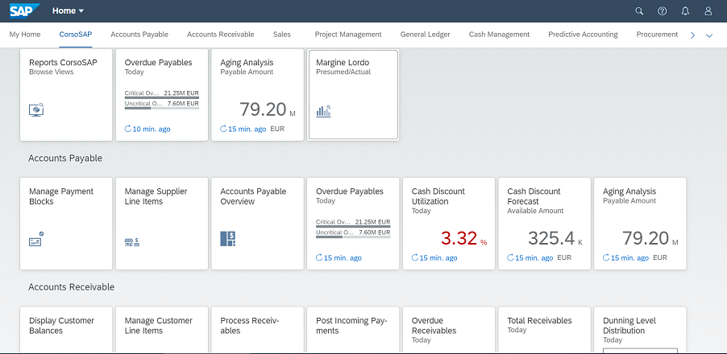Open the Accounts Payable tab
The image size is (727, 354).
coord(139,35)
